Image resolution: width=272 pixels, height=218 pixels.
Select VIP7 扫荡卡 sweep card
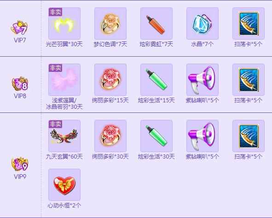coord(249,24)
